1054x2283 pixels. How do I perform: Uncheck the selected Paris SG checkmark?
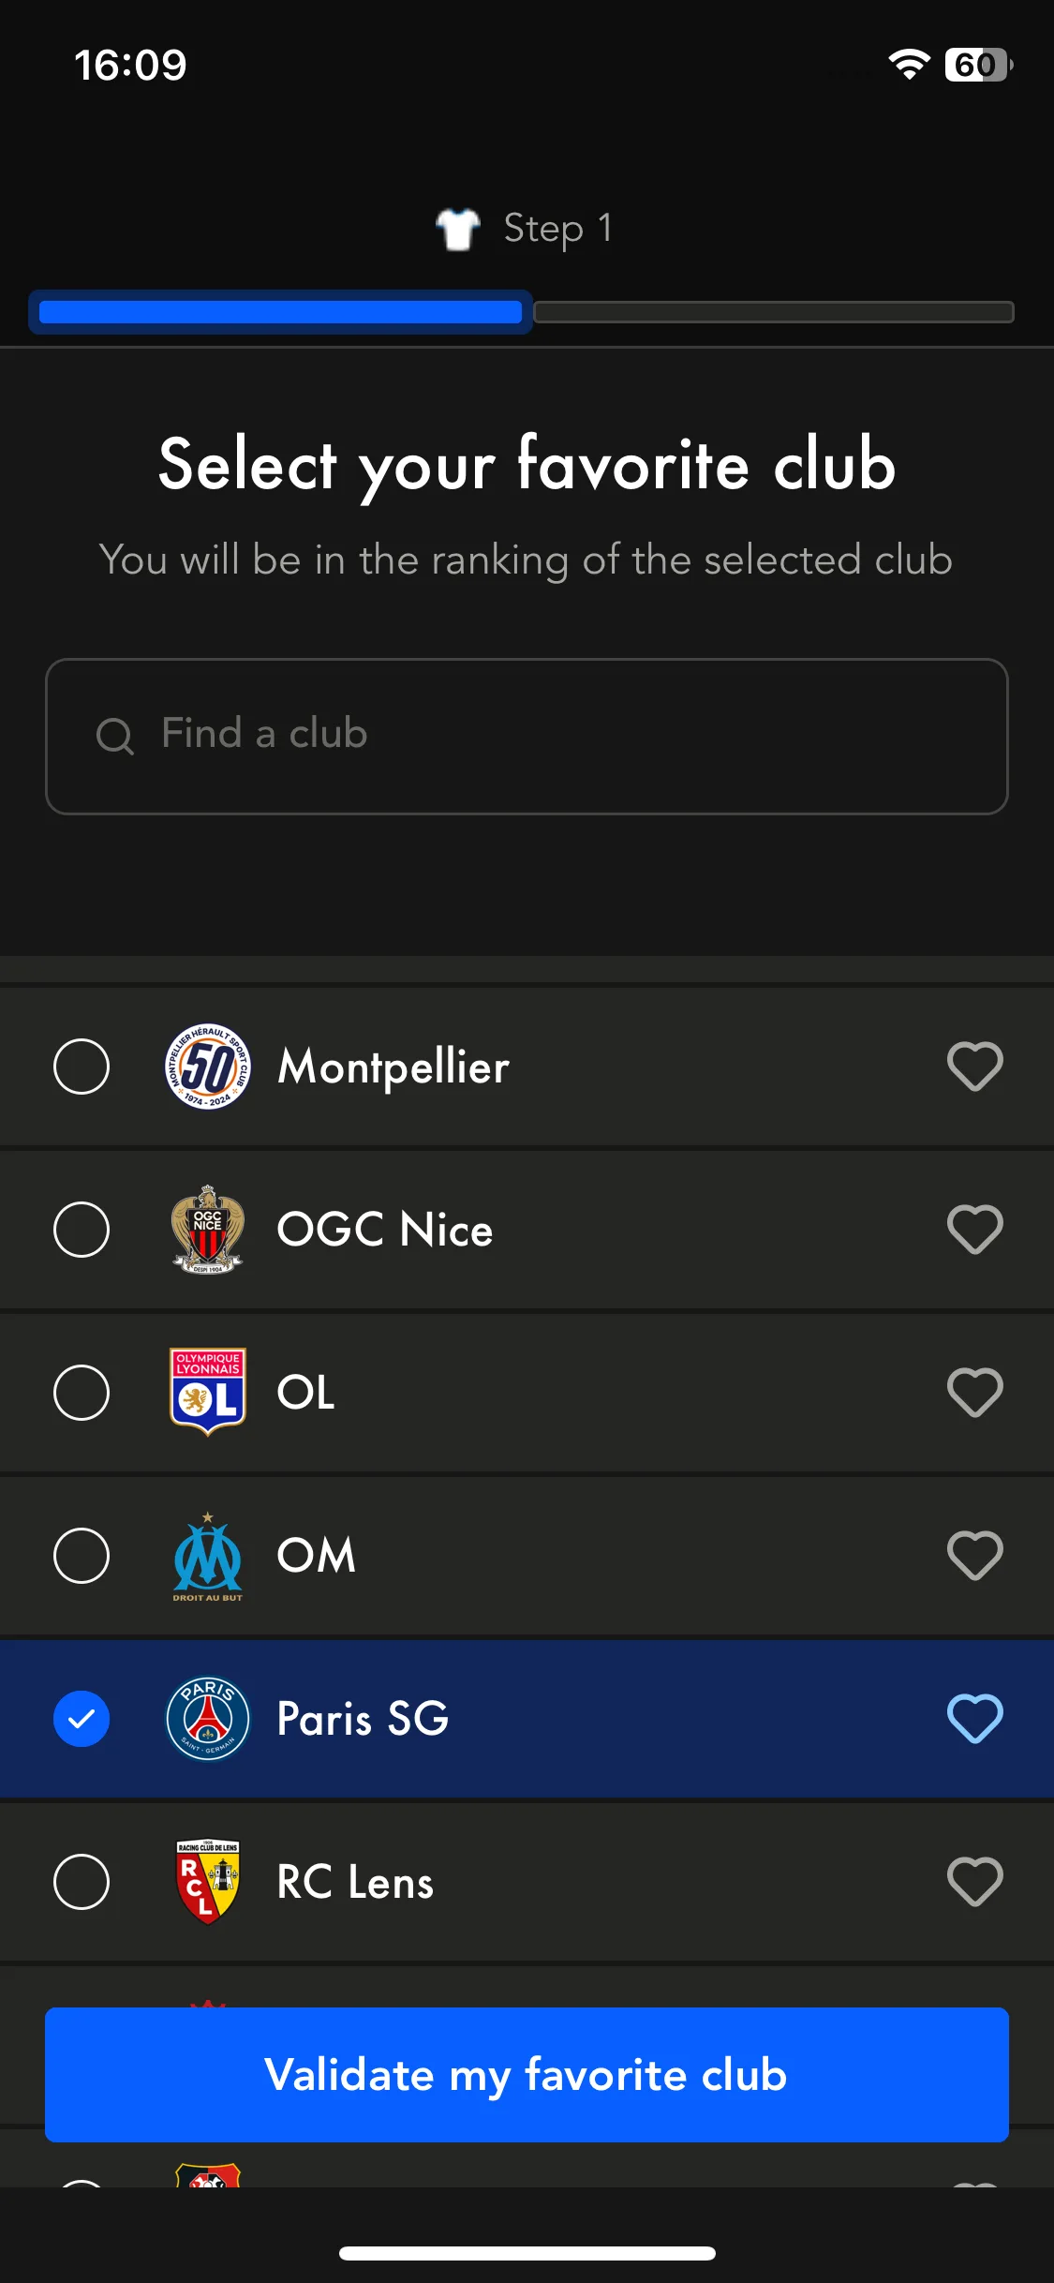(x=82, y=1719)
